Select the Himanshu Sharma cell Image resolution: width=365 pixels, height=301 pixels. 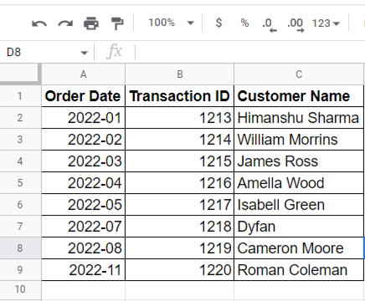(x=299, y=118)
